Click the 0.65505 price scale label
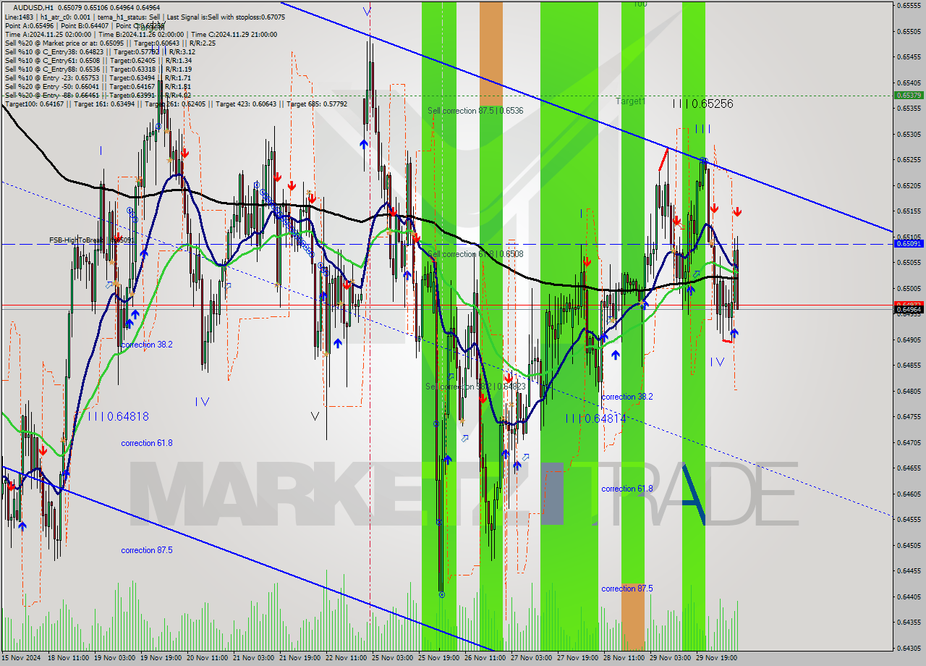The image size is (926, 666). click(x=909, y=31)
